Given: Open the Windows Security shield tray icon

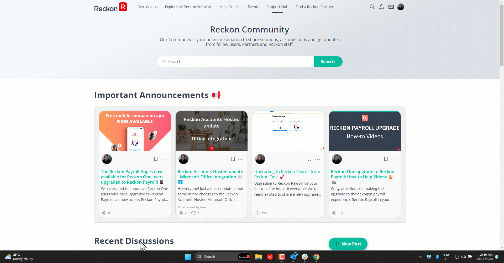Looking at the screenshot, I should coord(429,257).
